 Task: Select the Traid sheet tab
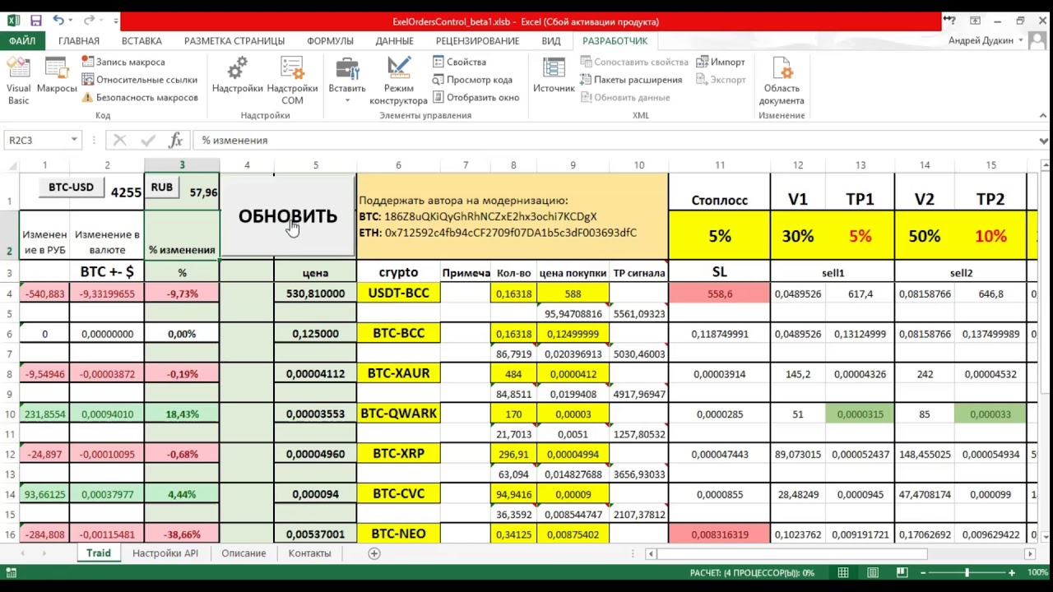pos(99,553)
